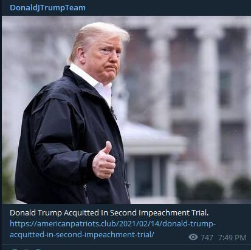Click the words Donald Trump in caption
The height and width of the screenshot is (250, 251).
click(x=36, y=213)
